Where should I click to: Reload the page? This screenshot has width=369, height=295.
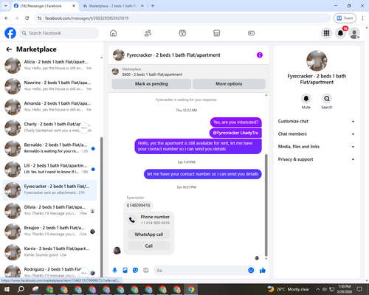(27, 18)
